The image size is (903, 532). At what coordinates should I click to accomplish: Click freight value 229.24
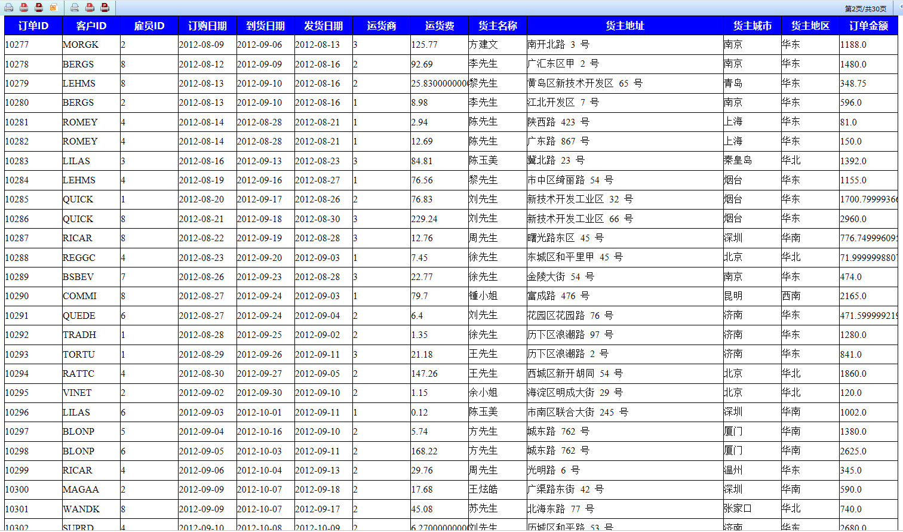pyautogui.click(x=425, y=219)
